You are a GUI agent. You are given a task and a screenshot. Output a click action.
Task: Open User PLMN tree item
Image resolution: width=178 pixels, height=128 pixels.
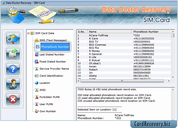point(46,104)
